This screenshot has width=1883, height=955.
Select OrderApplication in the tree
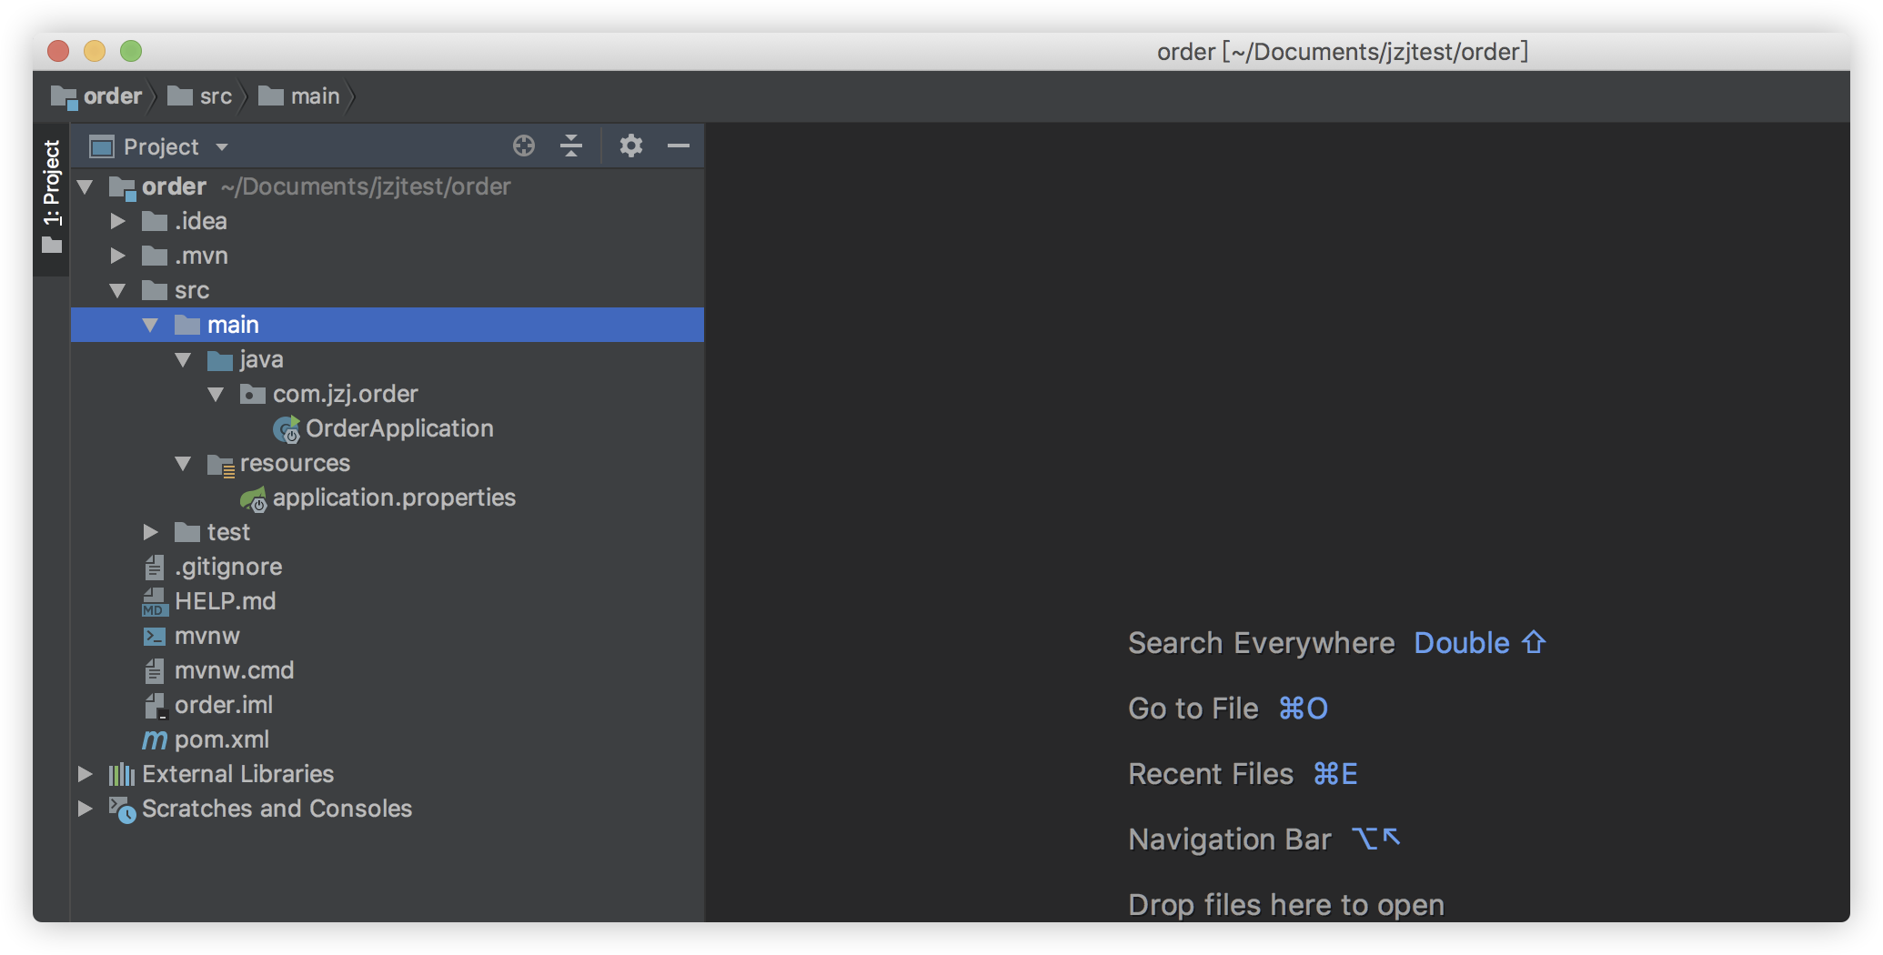[x=399, y=428]
